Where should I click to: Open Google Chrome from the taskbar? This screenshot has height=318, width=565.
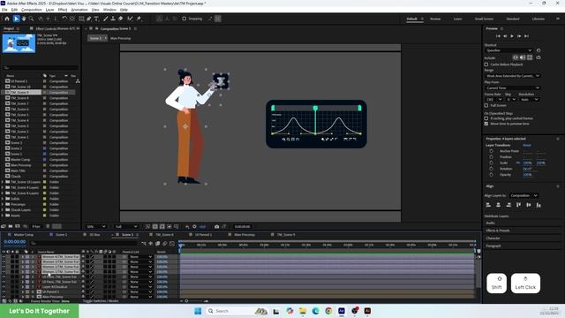(x=328, y=311)
